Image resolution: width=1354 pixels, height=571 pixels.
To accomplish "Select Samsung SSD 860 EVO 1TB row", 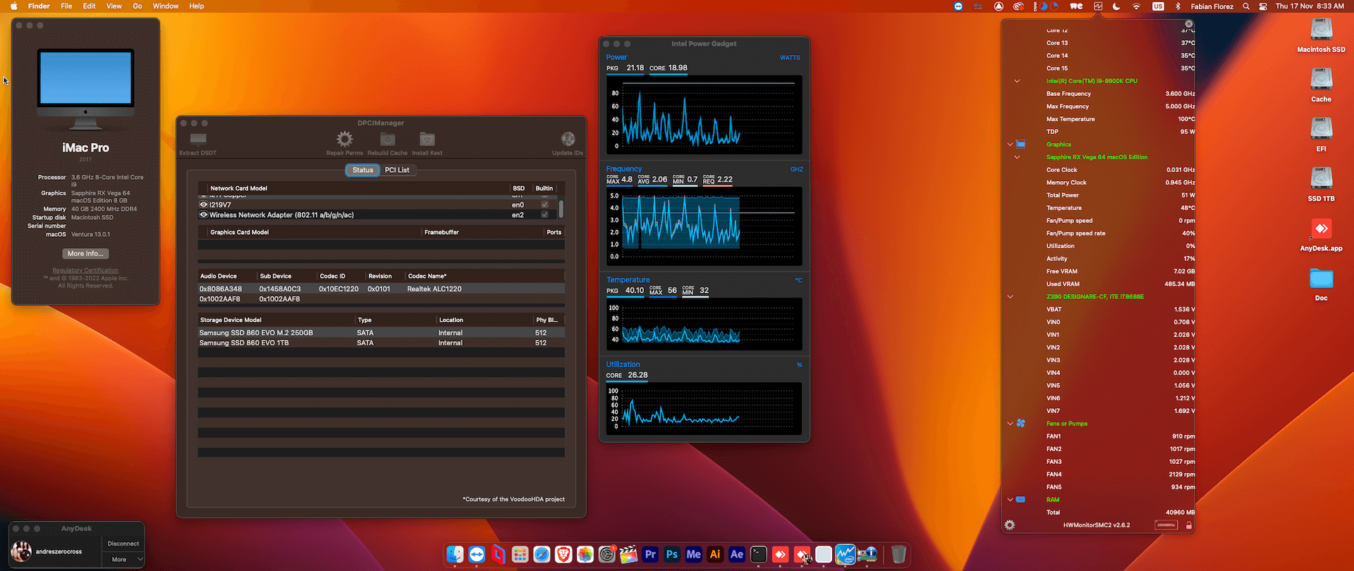I will 381,343.
